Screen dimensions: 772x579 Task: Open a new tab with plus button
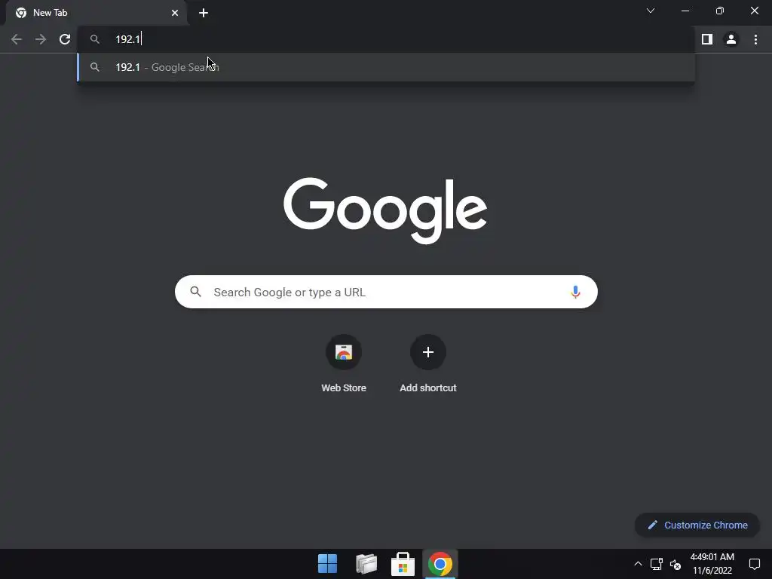coord(204,13)
